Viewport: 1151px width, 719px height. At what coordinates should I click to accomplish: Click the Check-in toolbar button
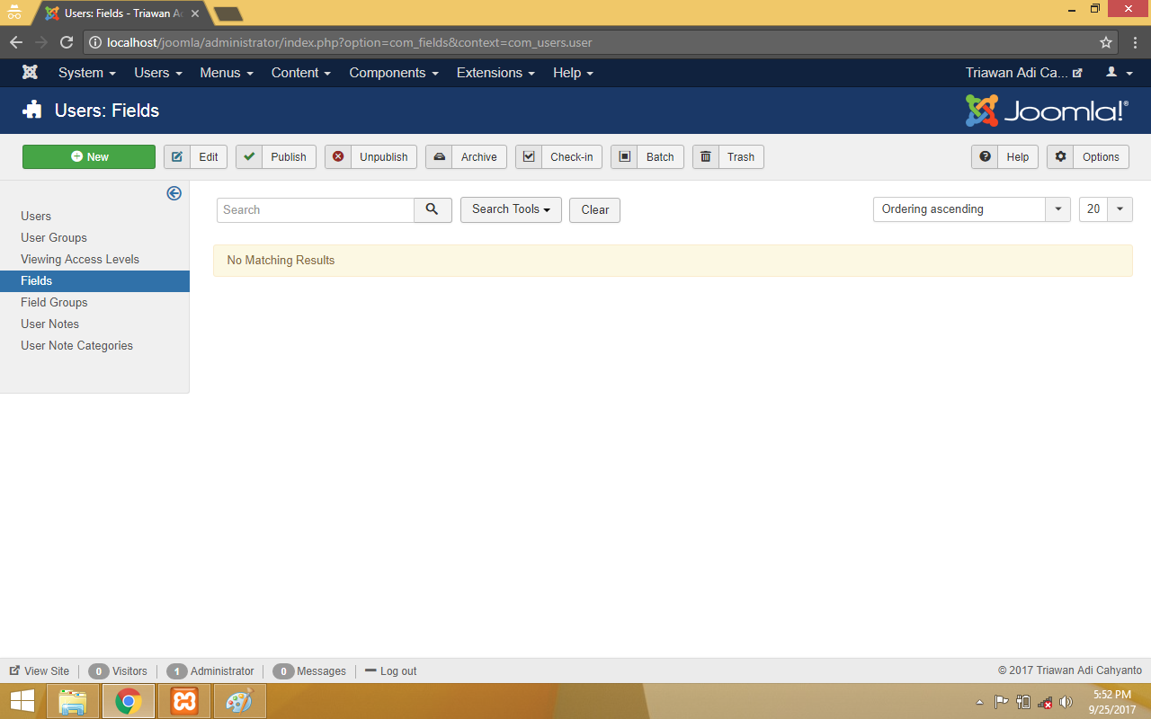pos(558,156)
